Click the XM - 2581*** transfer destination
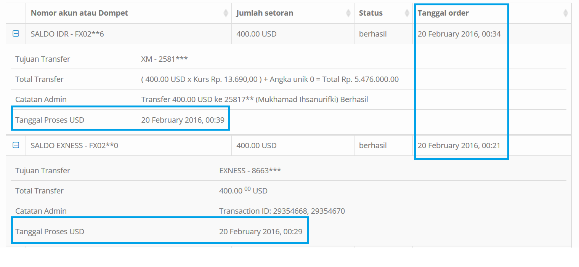 pyautogui.click(x=164, y=59)
